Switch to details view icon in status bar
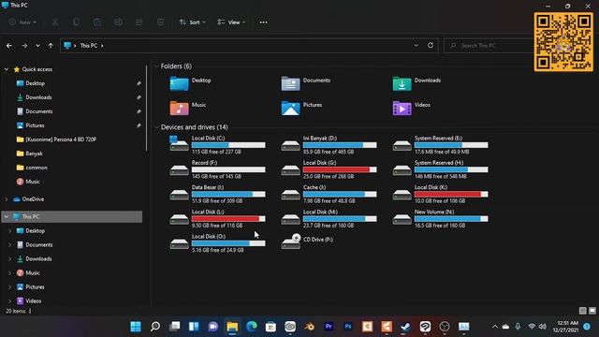The width and height of the screenshot is (599, 337). pos(582,311)
